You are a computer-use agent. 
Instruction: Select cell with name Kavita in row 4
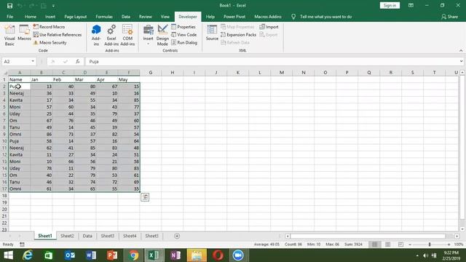tap(20, 100)
